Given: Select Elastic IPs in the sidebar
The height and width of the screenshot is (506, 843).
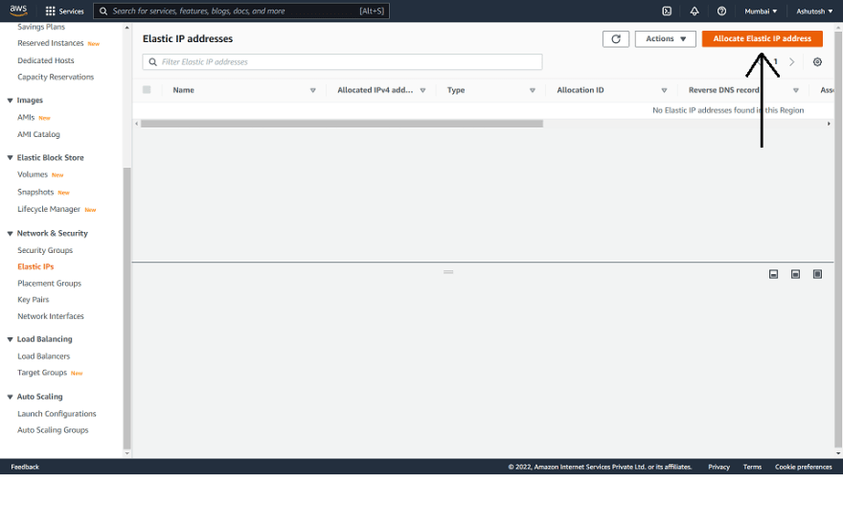Looking at the screenshot, I should [35, 266].
